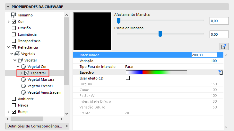Image resolution: width=234 pixels, height=131 pixels.
Task: Select the Espectral tree item label
Action: pos(38,73)
